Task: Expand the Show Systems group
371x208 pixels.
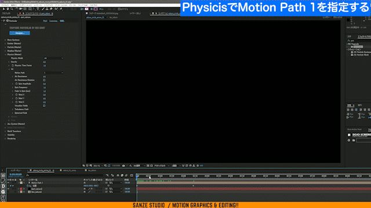Action: pyautogui.click(x=5, y=40)
